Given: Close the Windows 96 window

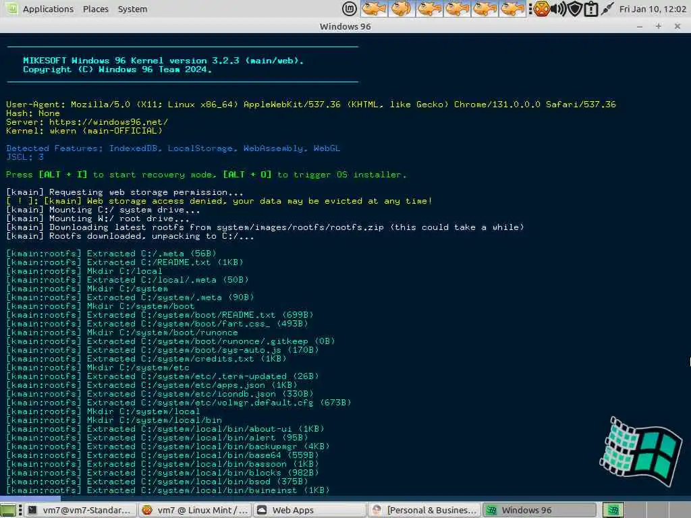Looking at the screenshot, I should tap(678, 26).
